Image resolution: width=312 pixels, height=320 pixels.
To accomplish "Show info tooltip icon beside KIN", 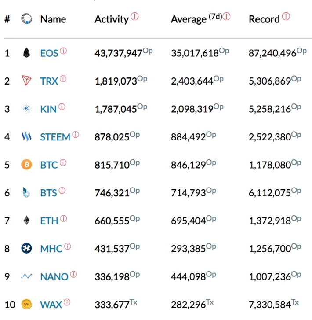I will pyautogui.click(x=62, y=107).
